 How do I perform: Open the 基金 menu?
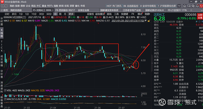44,6
